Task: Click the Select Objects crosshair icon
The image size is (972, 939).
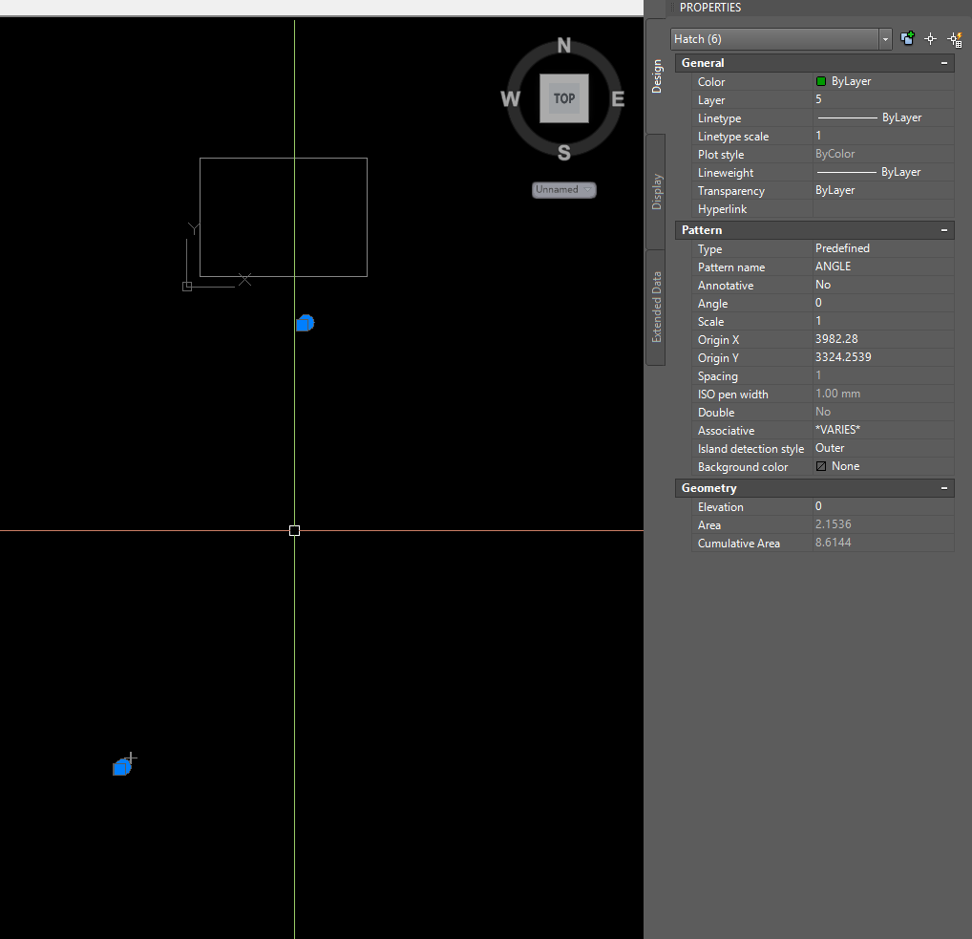Action: (x=930, y=39)
